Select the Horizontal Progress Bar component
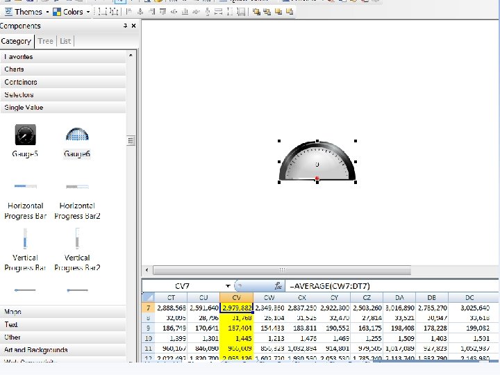 click(x=25, y=201)
